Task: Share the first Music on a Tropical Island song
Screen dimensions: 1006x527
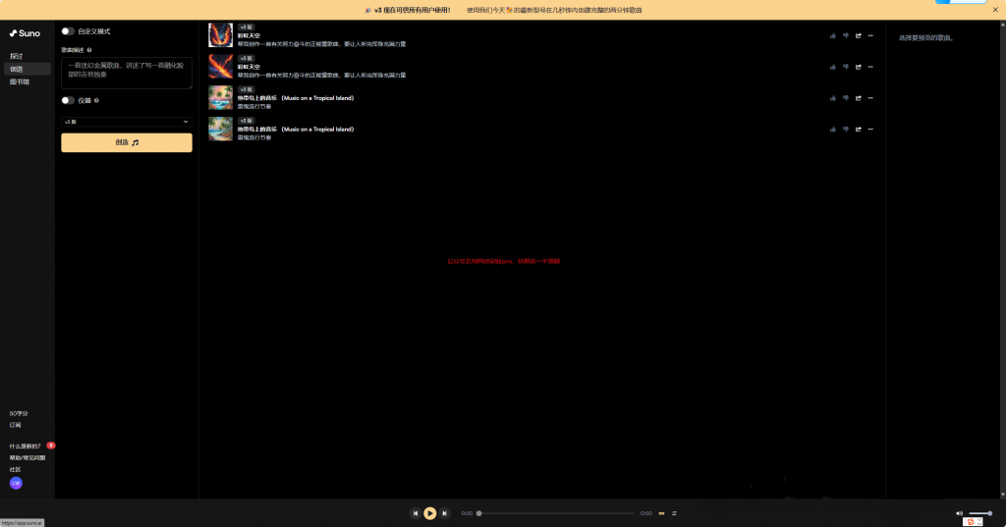Action: pos(858,98)
